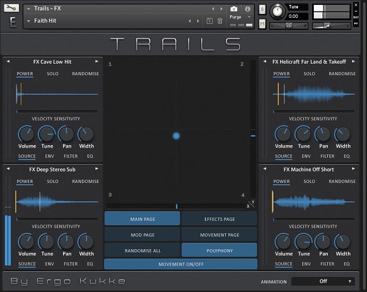Next sample arrow for FX Helicraft Far Land
The width and height of the screenshot is (367, 292).
coord(354,61)
